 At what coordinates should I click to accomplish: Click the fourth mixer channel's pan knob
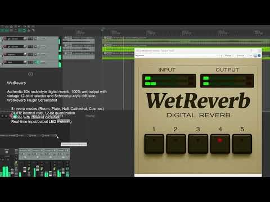click(64, 157)
